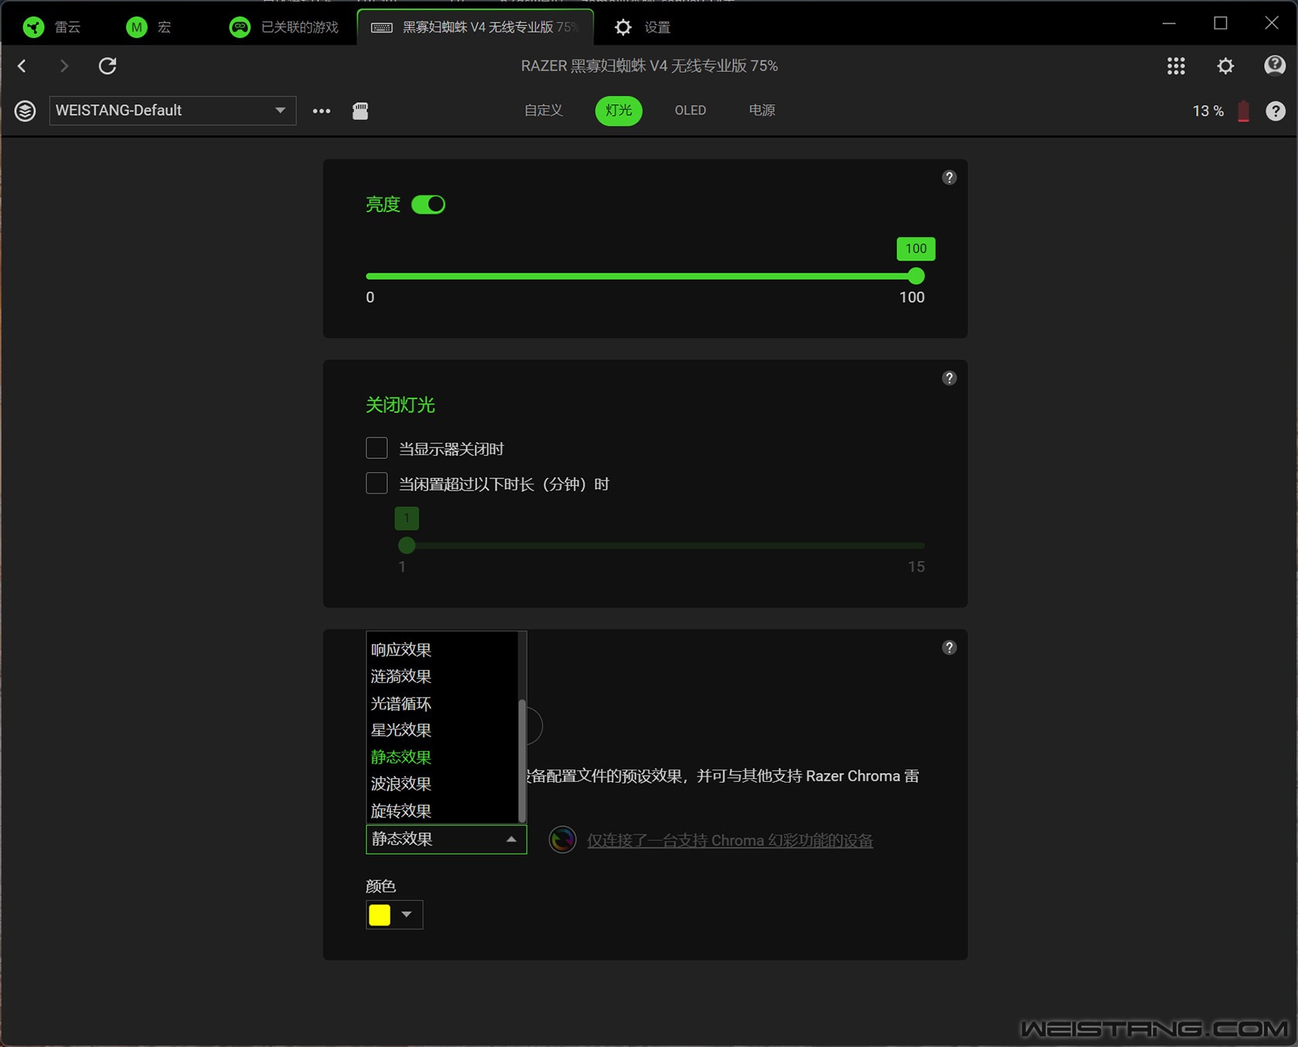Open the 电源 power tab

point(762,110)
